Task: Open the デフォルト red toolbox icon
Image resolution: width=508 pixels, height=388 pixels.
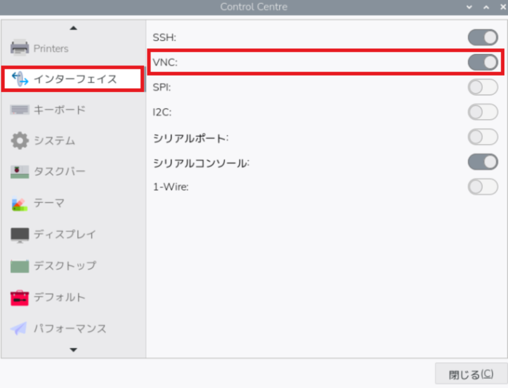Action: pyautogui.click(x=20, y=297)
